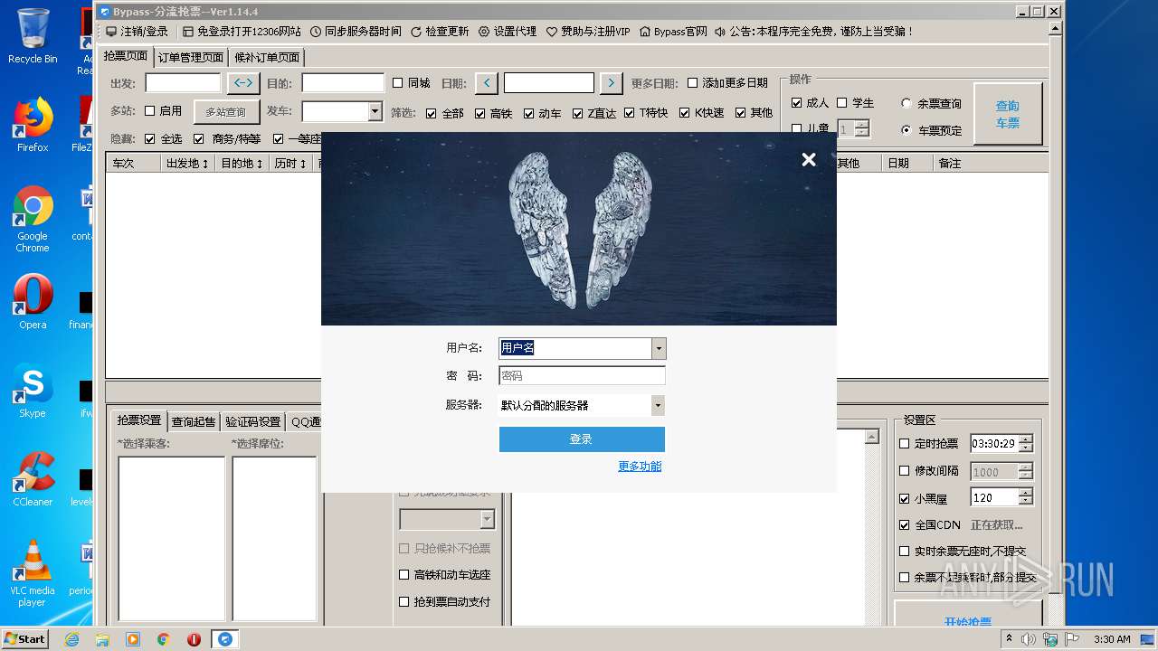
Task: Uncheck the Z直达 filter checkbox
Action: tap(578, 113)
